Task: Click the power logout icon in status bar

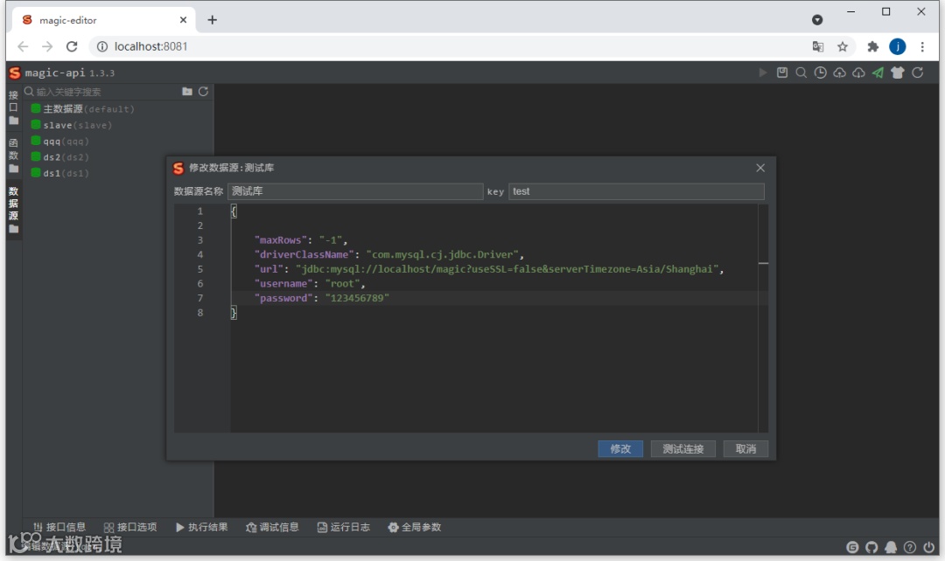Action: pos(928,547)
